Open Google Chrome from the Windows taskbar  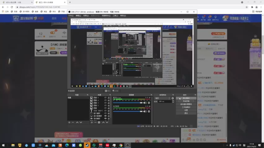[x=121, y=145]
